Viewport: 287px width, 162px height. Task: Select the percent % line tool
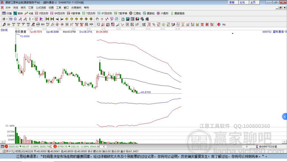154,25
